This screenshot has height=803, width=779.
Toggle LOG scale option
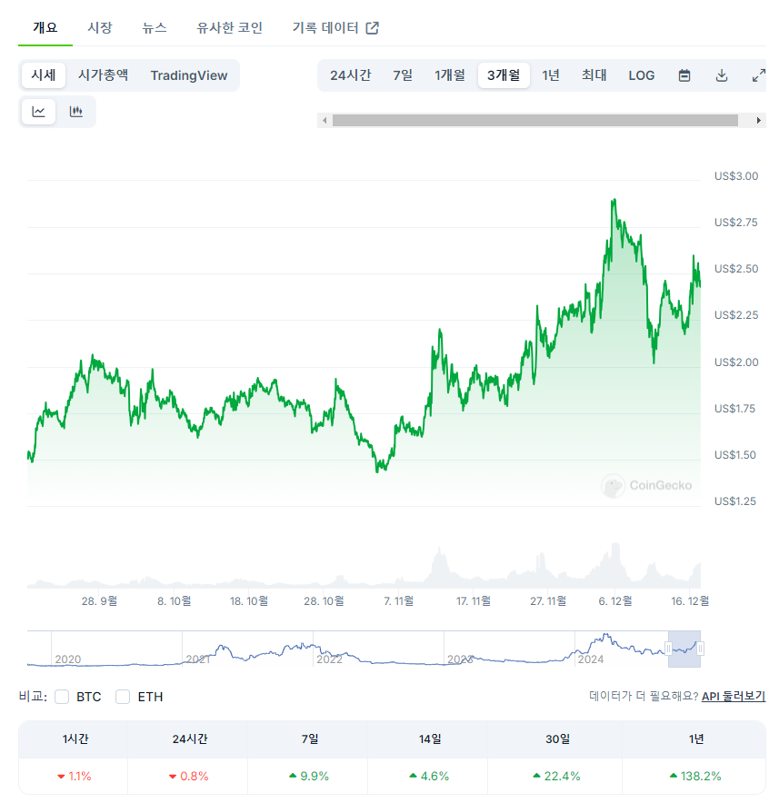pos(641,75)
